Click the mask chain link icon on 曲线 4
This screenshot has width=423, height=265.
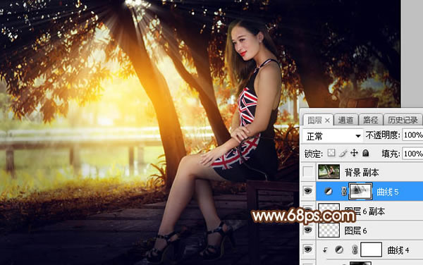[x=355, y=250]
